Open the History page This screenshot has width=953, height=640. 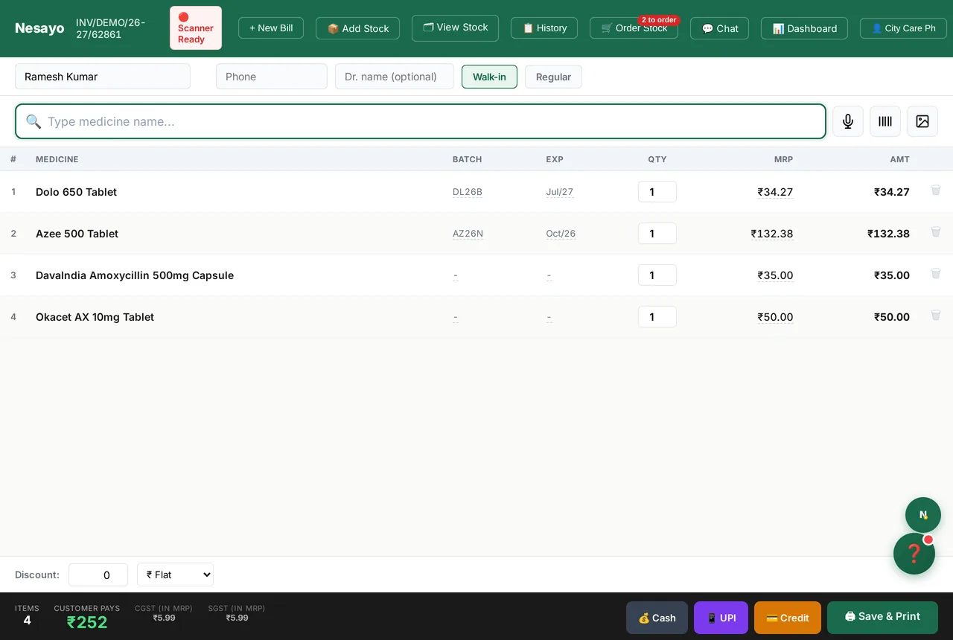pos(544,28)
